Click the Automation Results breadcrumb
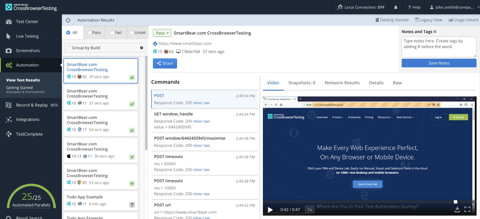 [x=96, y=20]
